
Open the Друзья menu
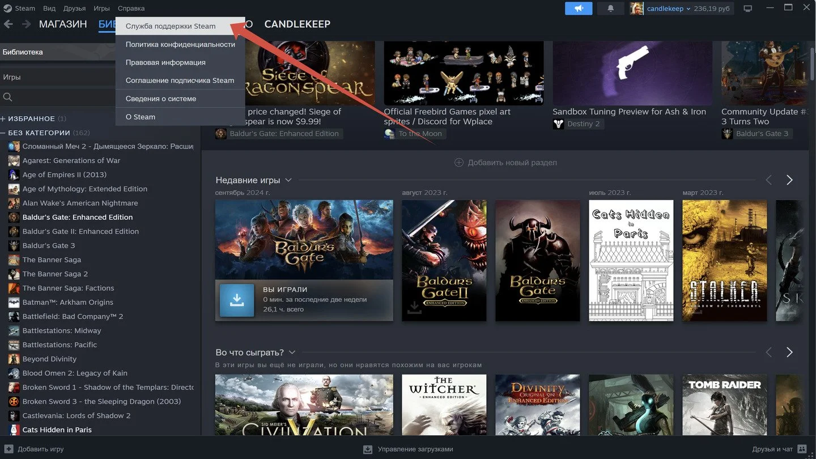point(75,8)
